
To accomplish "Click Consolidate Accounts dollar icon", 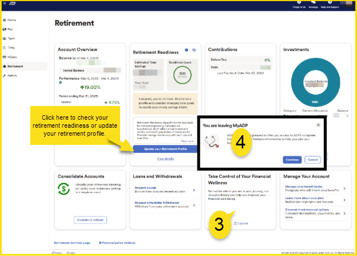I will tap(64, 189).
